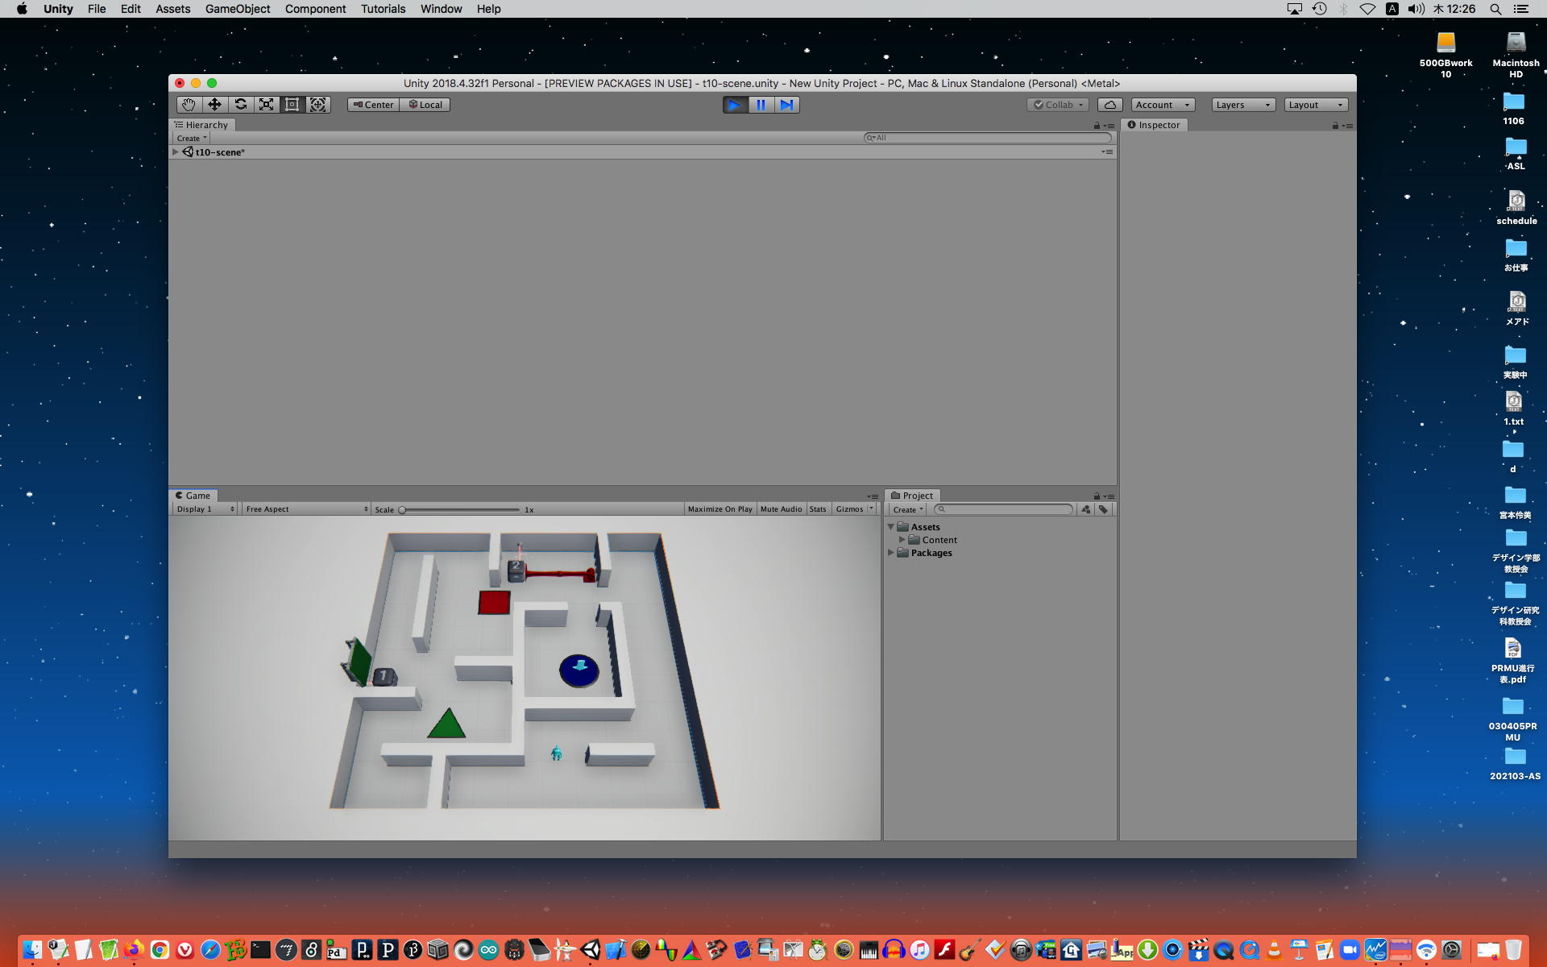The height and width of the screenshot is (967, 1547).
Task: Select the Move tool
Action: point(214,105)
